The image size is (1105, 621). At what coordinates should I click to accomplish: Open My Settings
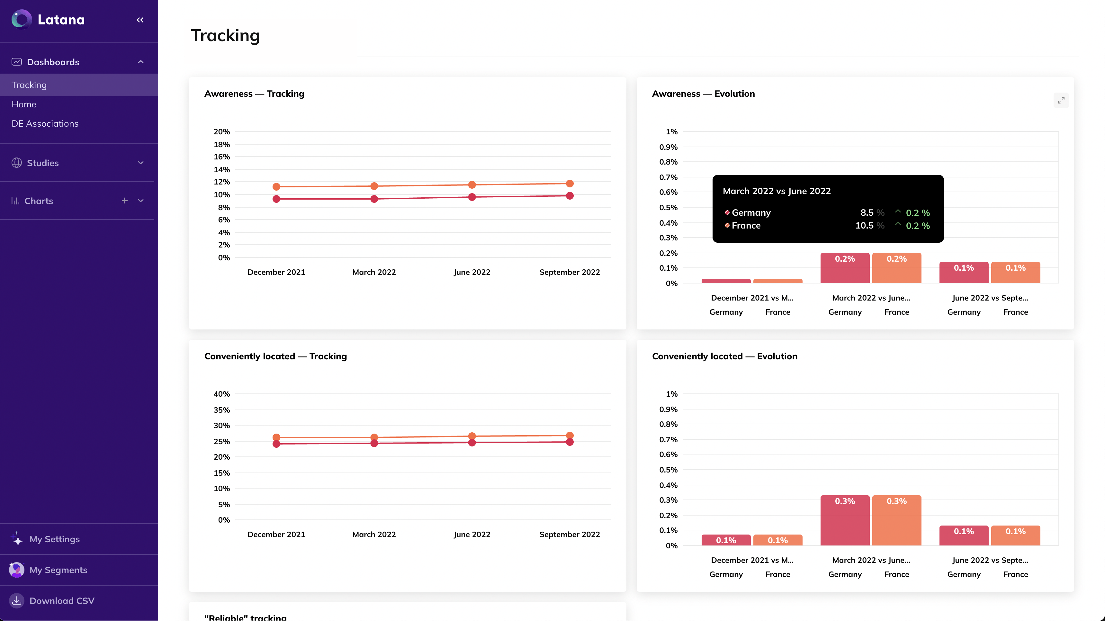pyautogui.click(x=54, y=539)
